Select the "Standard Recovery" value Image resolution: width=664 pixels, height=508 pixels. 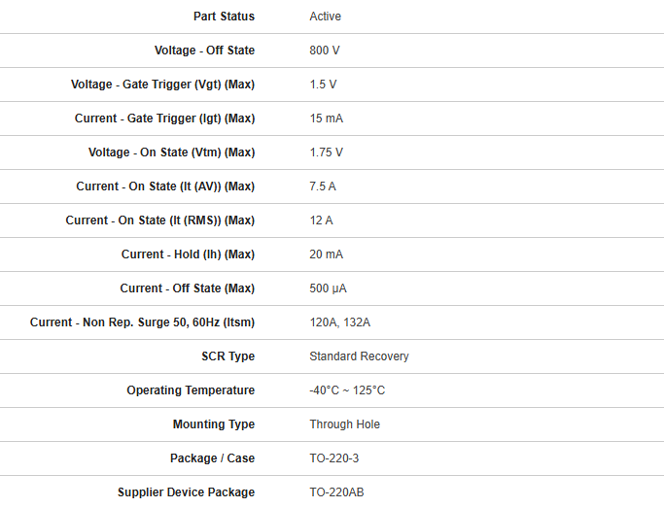tap(359, 356)
